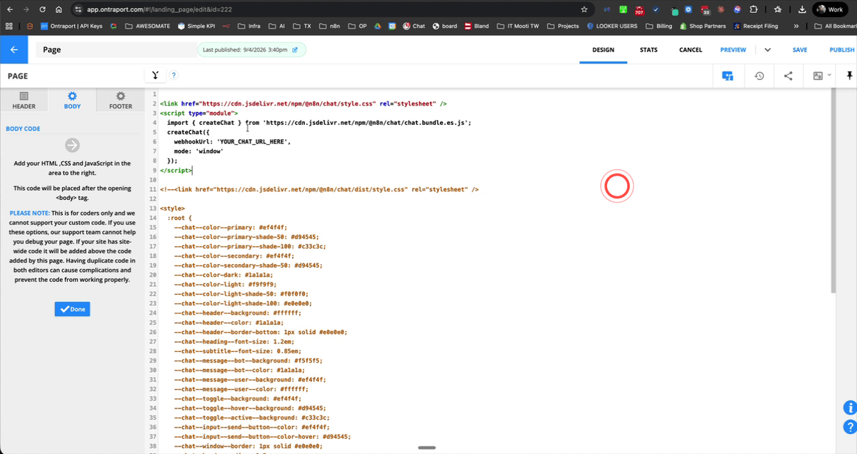Click the share icon in the editor toolbar

(788, 75)
